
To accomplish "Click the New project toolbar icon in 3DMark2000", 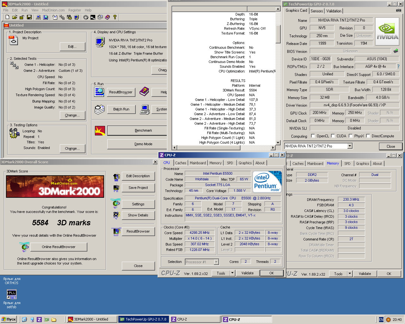I will click(x=7, y=17).
